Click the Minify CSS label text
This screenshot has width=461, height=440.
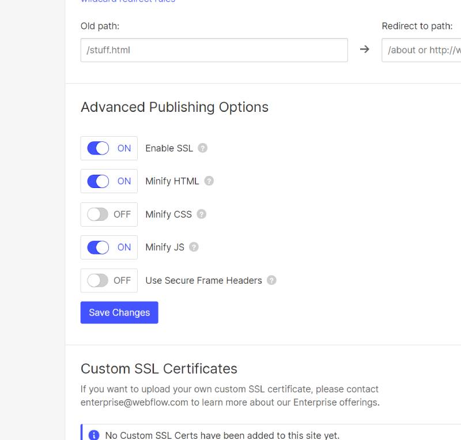(x=168, y=215)
